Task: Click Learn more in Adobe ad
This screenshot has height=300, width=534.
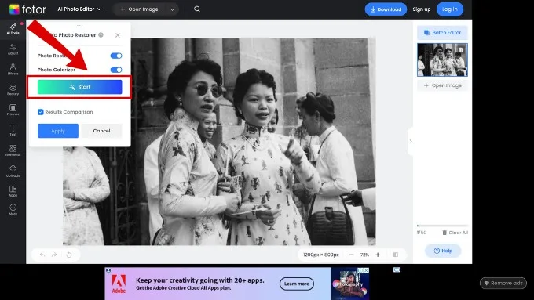Action: [297, 284]
